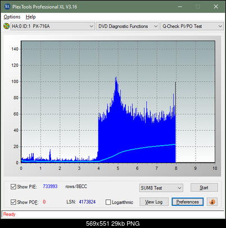Click the View Log button
Screen dimensions: 226x228
click(154, 202)
